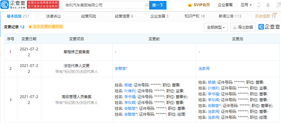Click the 导出数据 export button
Screen dimensions: 281x123
243,27
